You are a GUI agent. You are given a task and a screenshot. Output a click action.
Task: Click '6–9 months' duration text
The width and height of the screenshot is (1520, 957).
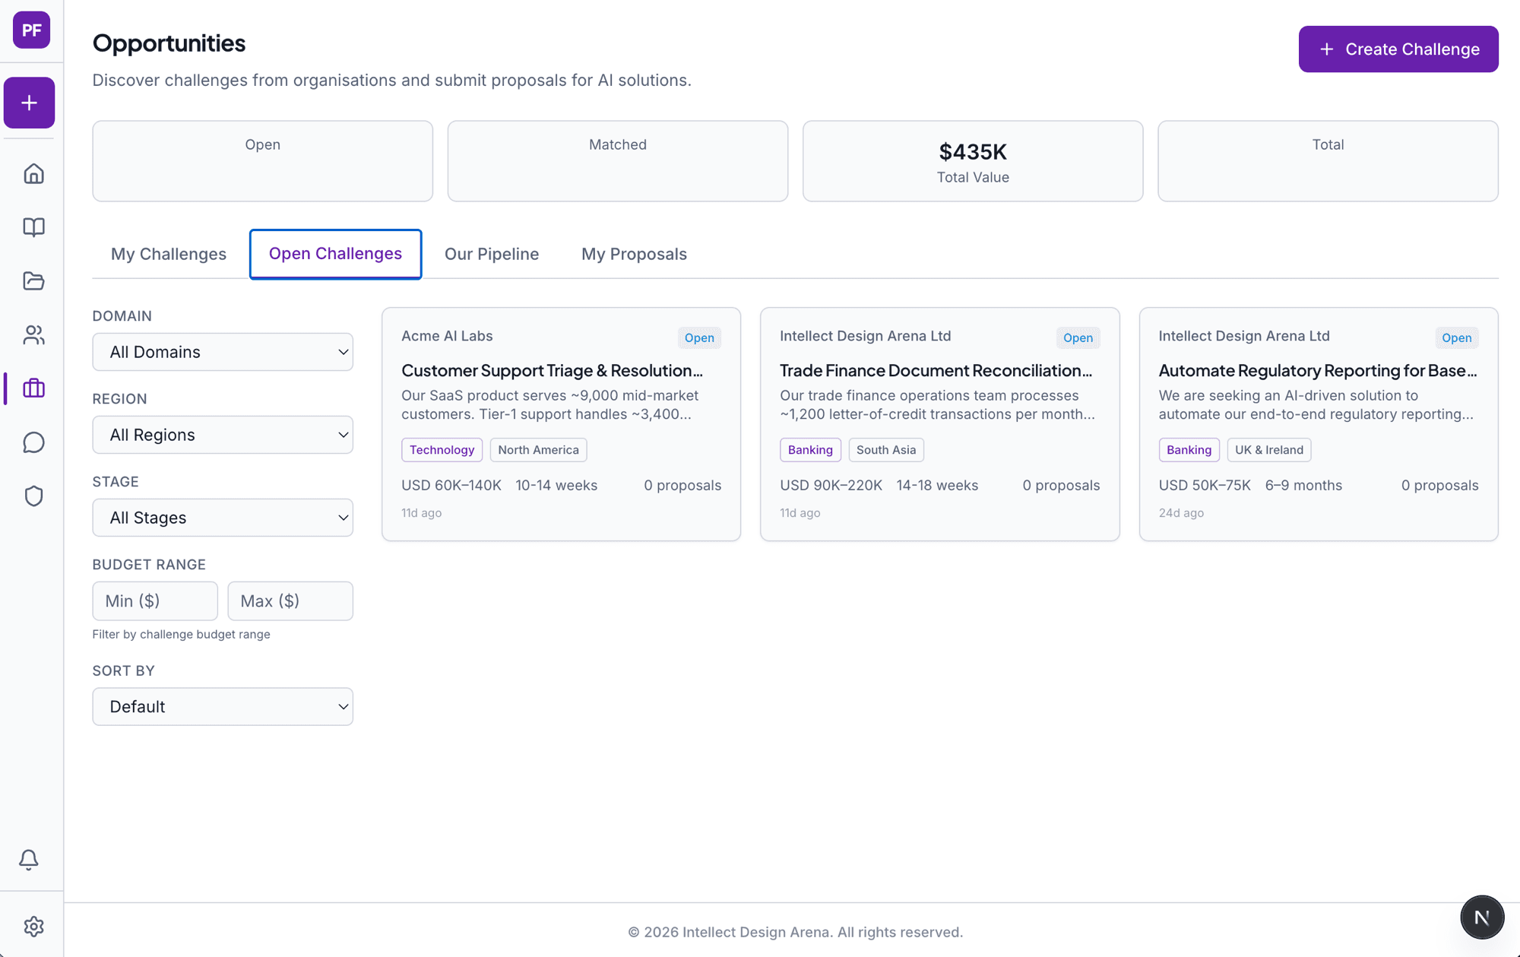1303,486
